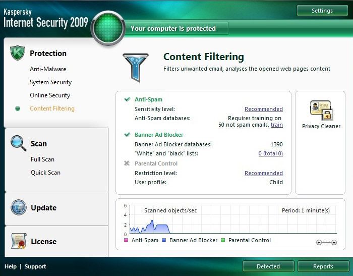Start a Full Scan
This screenshot has width=353, height=276.
(x=42, y=159)
